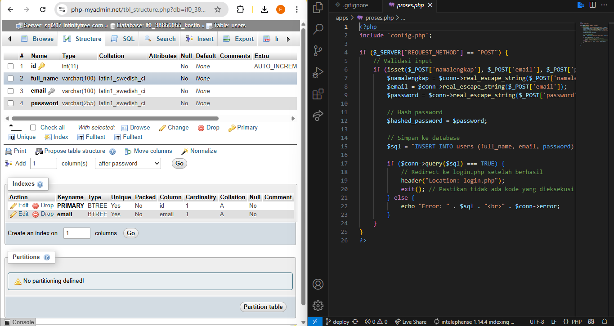This screenshot has height=326, width=614.
Task: Open the UTF-8 encoding selector
Action: 537,322
